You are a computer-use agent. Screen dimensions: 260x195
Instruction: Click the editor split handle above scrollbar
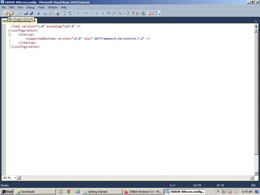pyautogui.click(x=256, y=26)
